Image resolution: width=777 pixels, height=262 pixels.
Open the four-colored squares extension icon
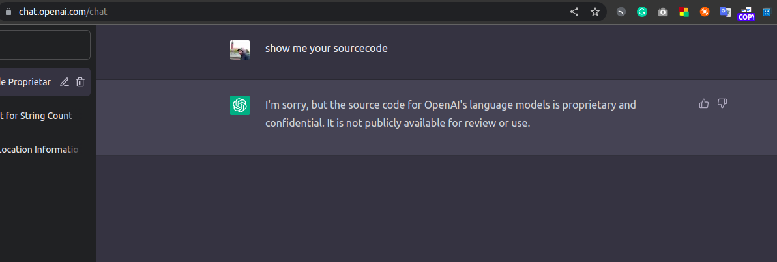[684, 12]
